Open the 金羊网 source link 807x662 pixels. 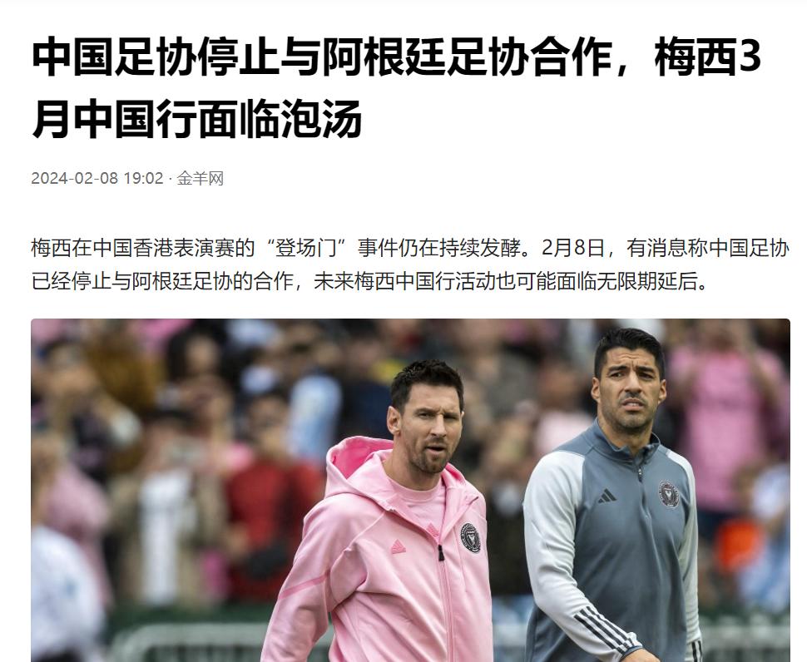pyautogui.click(x=201, y=179)
